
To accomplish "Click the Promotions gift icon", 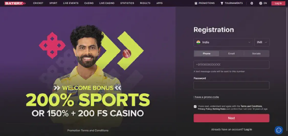I will 196,3.
